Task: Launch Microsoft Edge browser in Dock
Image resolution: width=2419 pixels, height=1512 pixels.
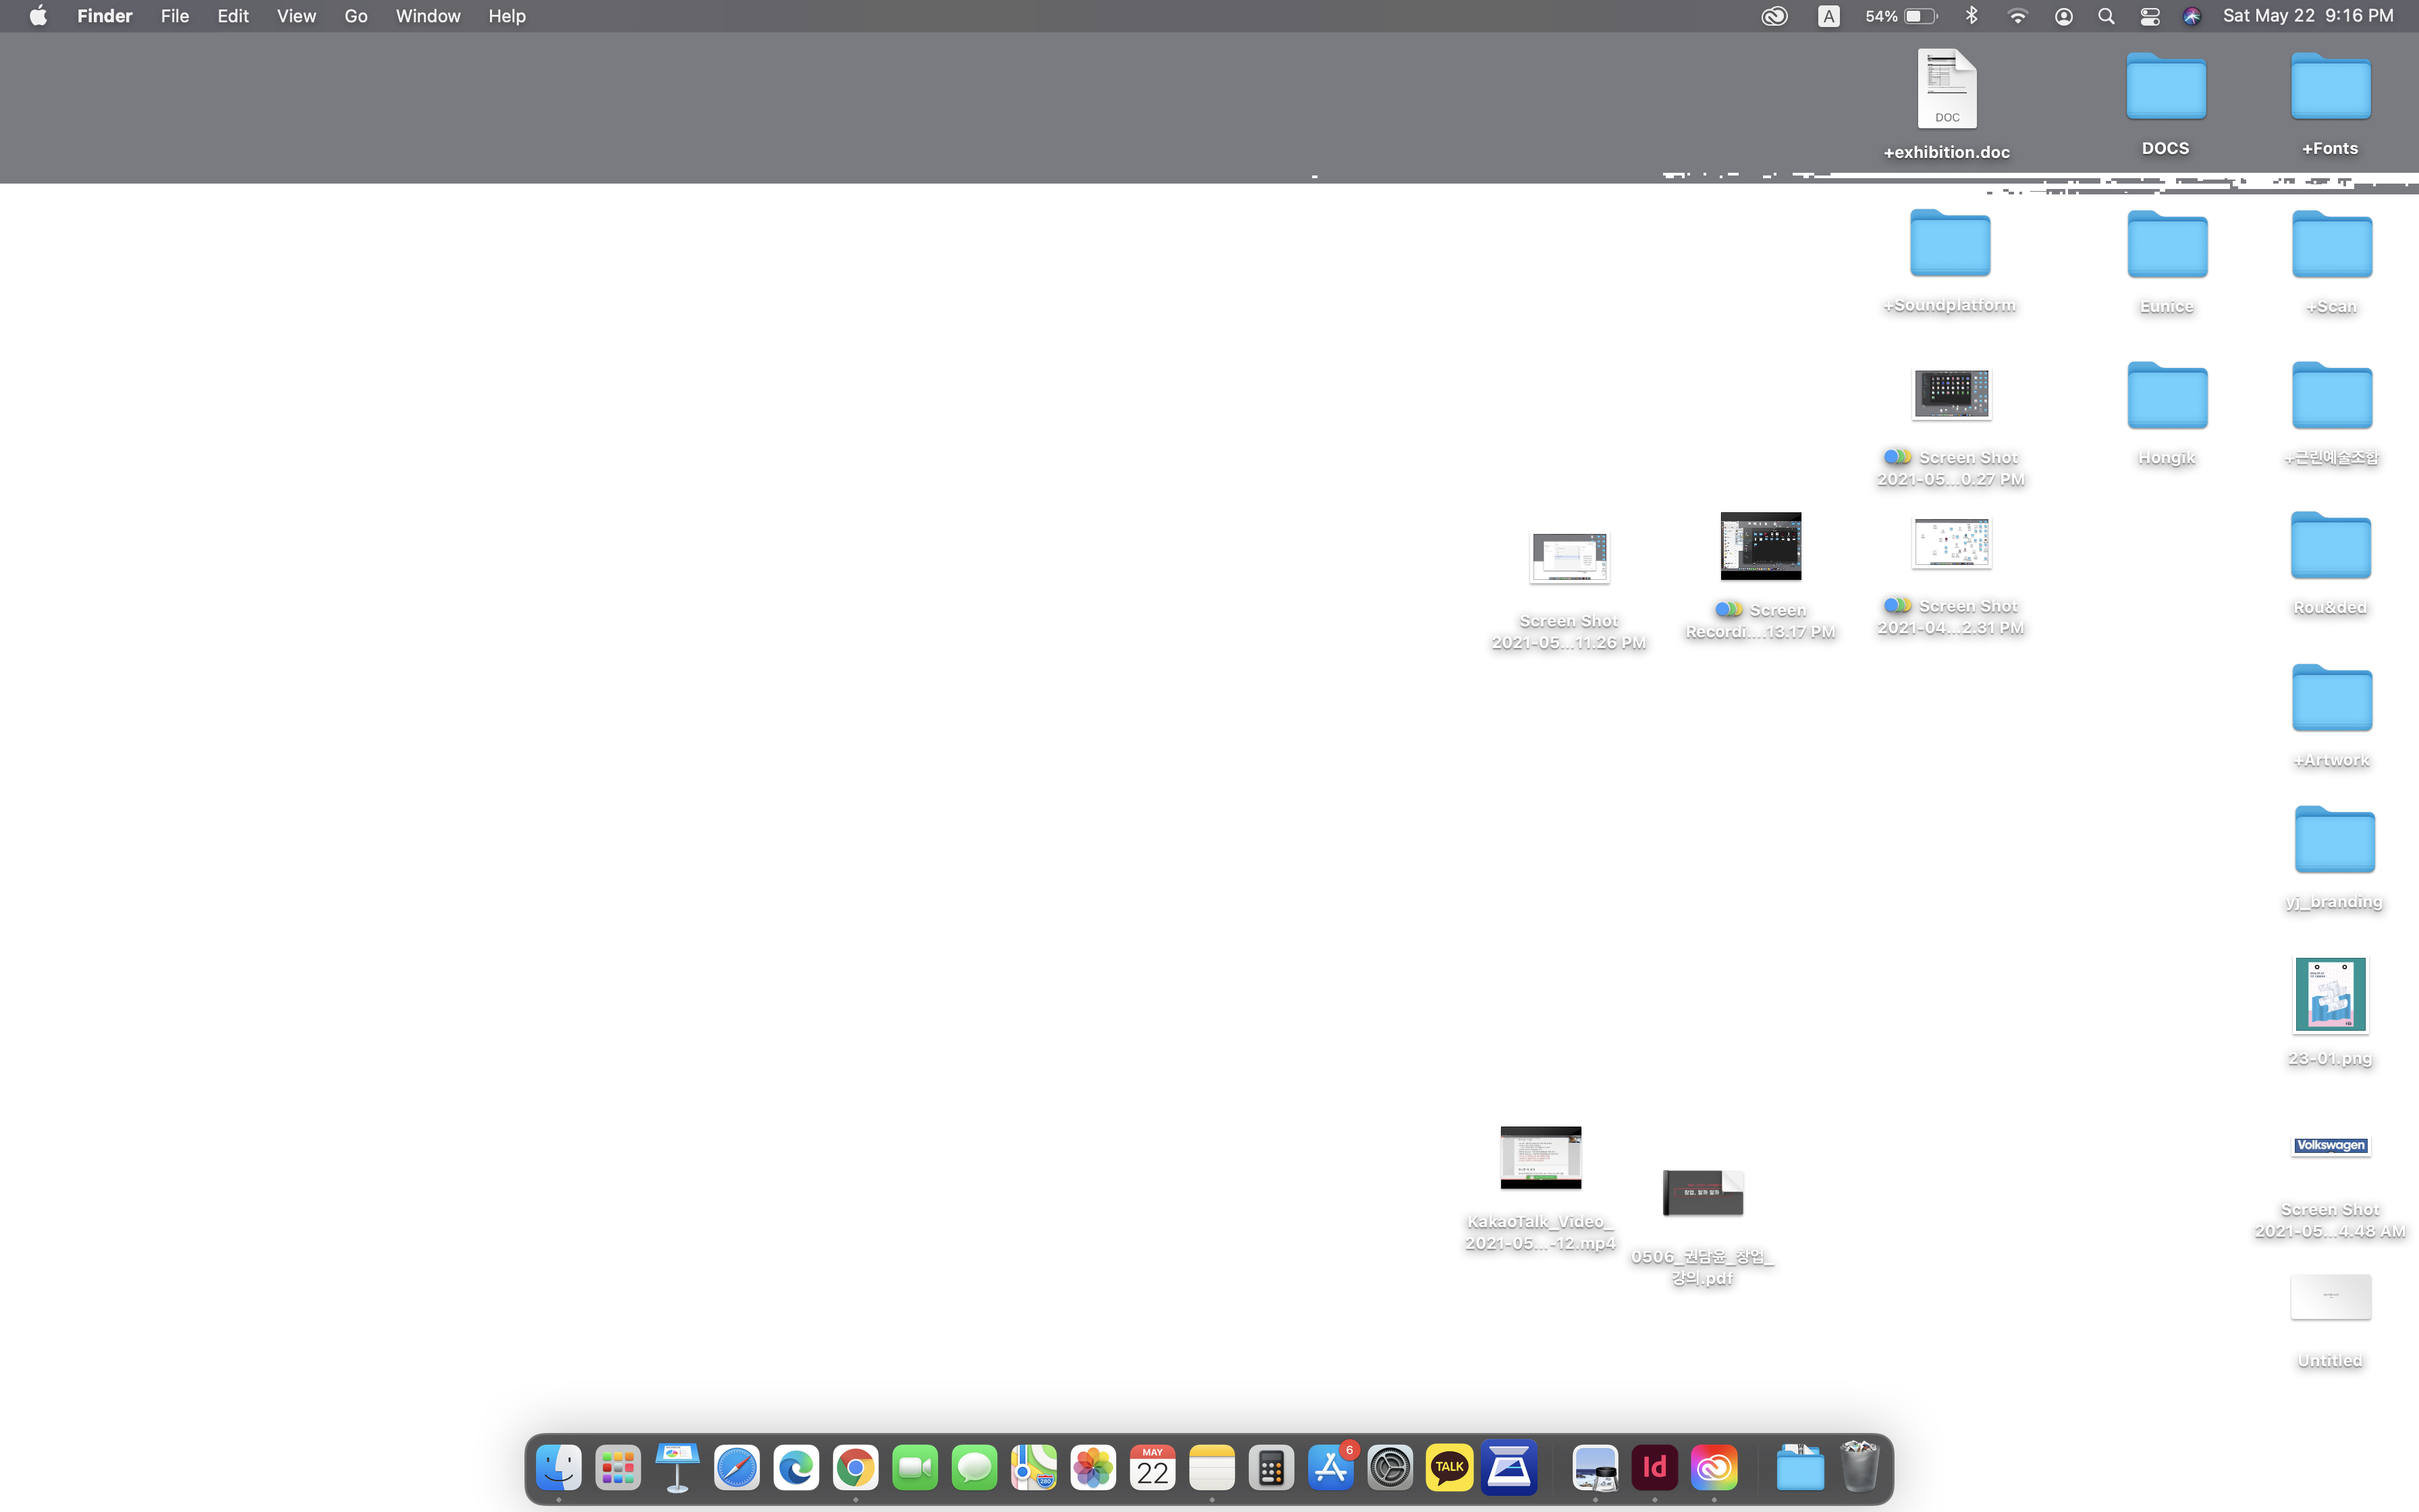Action: pos(796,1467)
